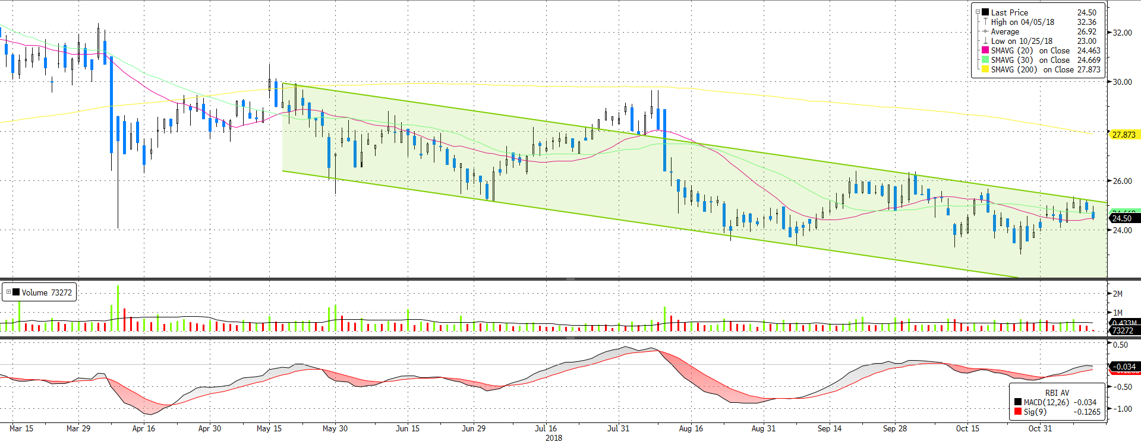The width and height of the screenshot is (1141, 442).
Task: Select 'SMAVG (200) on Close' legend label
Action: (x=1032, y=69)
